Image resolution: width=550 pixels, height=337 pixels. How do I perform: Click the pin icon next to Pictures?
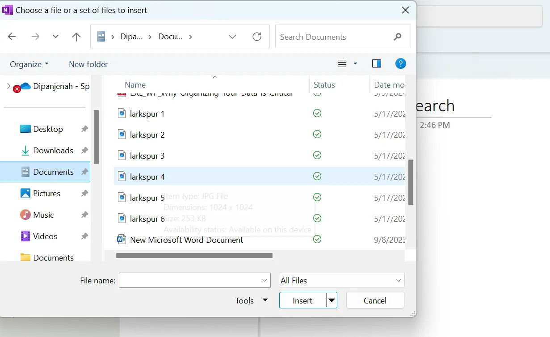(x=84, y=193)
